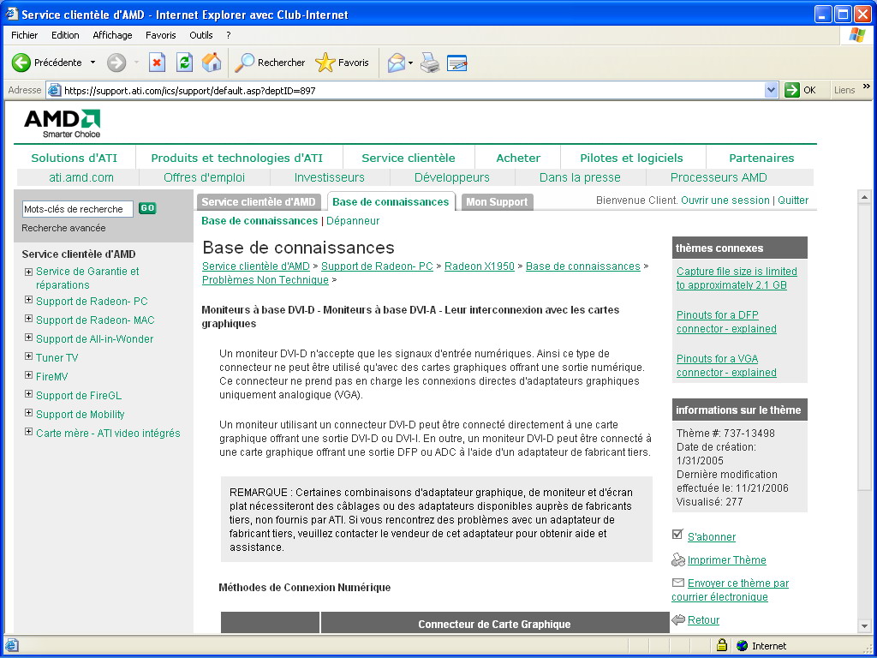Expand Service de Garantie et réparations node

(28, 272)
